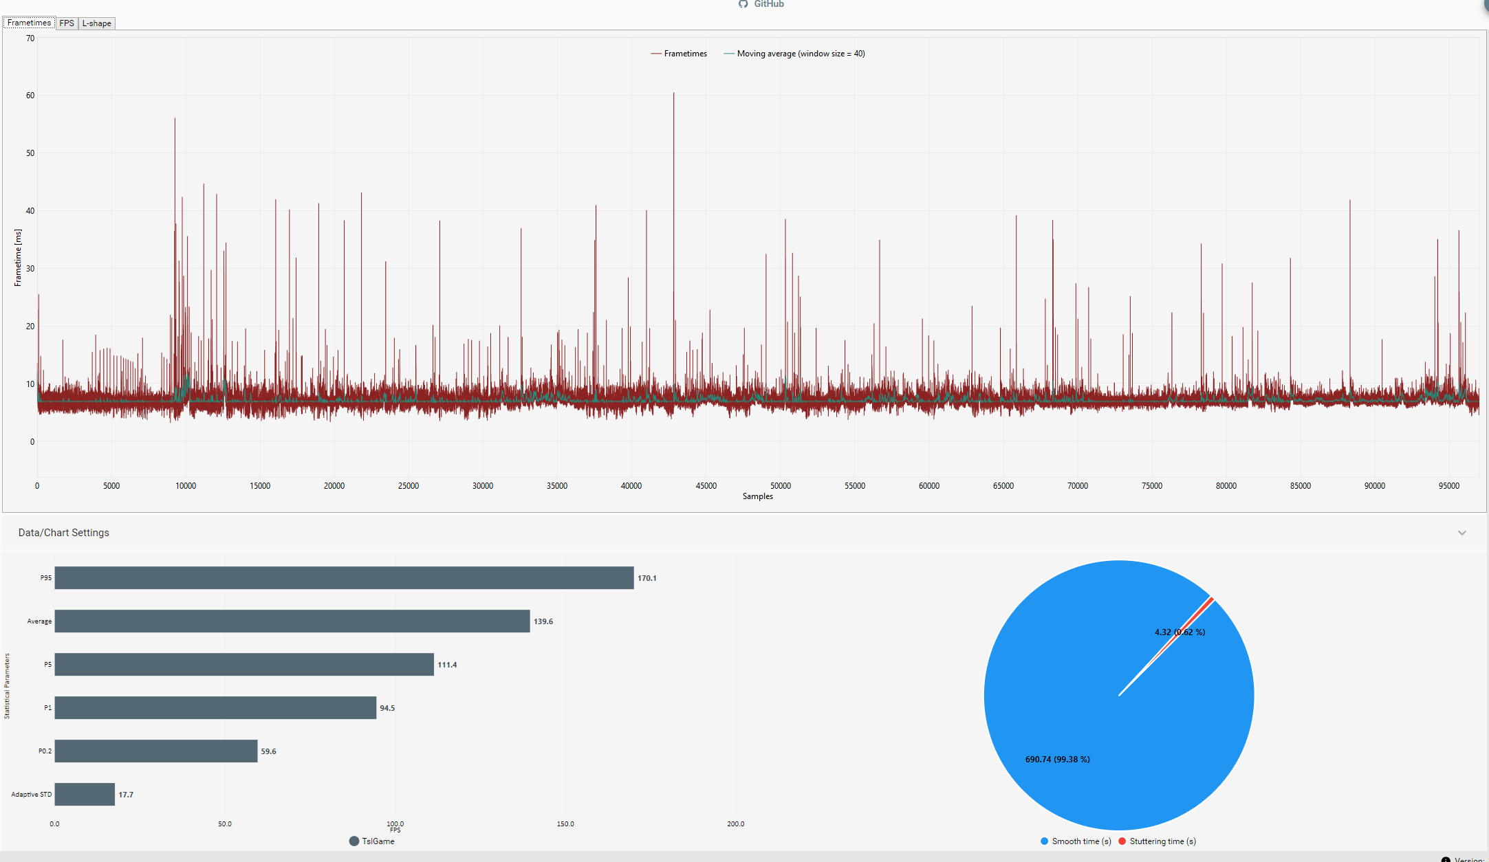The width and height of the screenshot is (1489, 862).
Task: Select the Frametimes tab
Action: [29, 23]
